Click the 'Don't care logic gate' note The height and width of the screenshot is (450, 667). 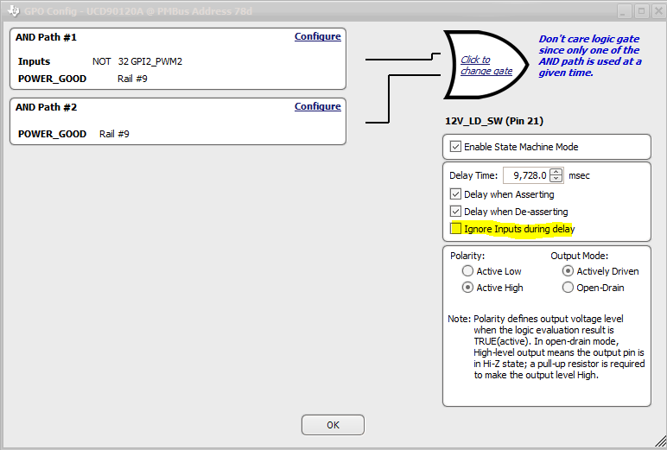[590, 56]
